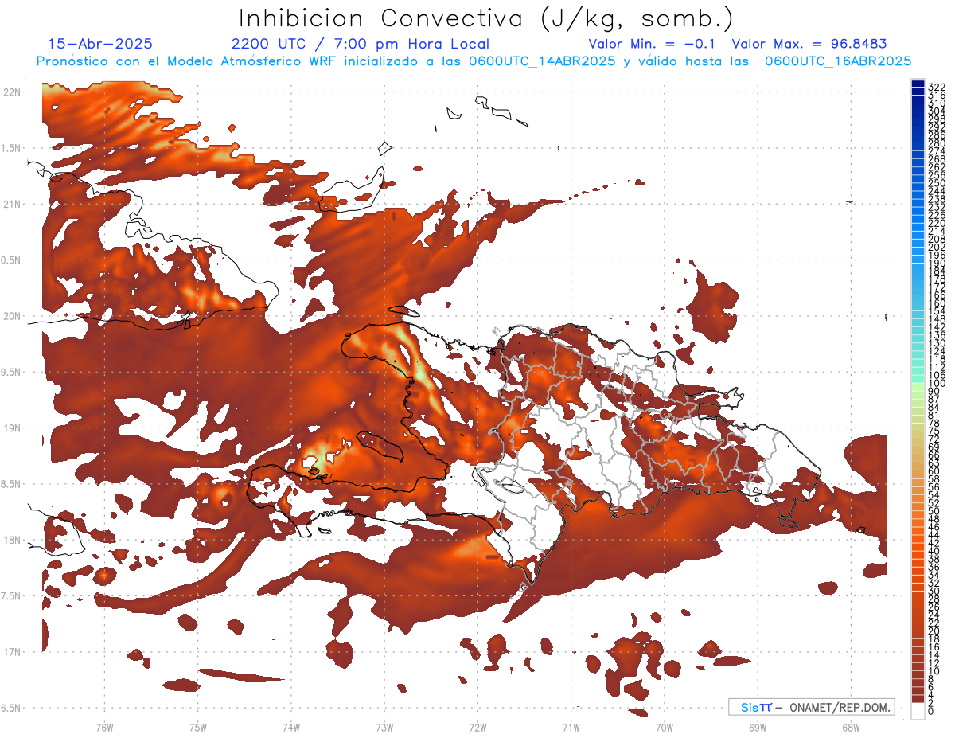Click the date '15-Abr-2025'
This screenshot has width=955, height=738.
tap(100, 44)
